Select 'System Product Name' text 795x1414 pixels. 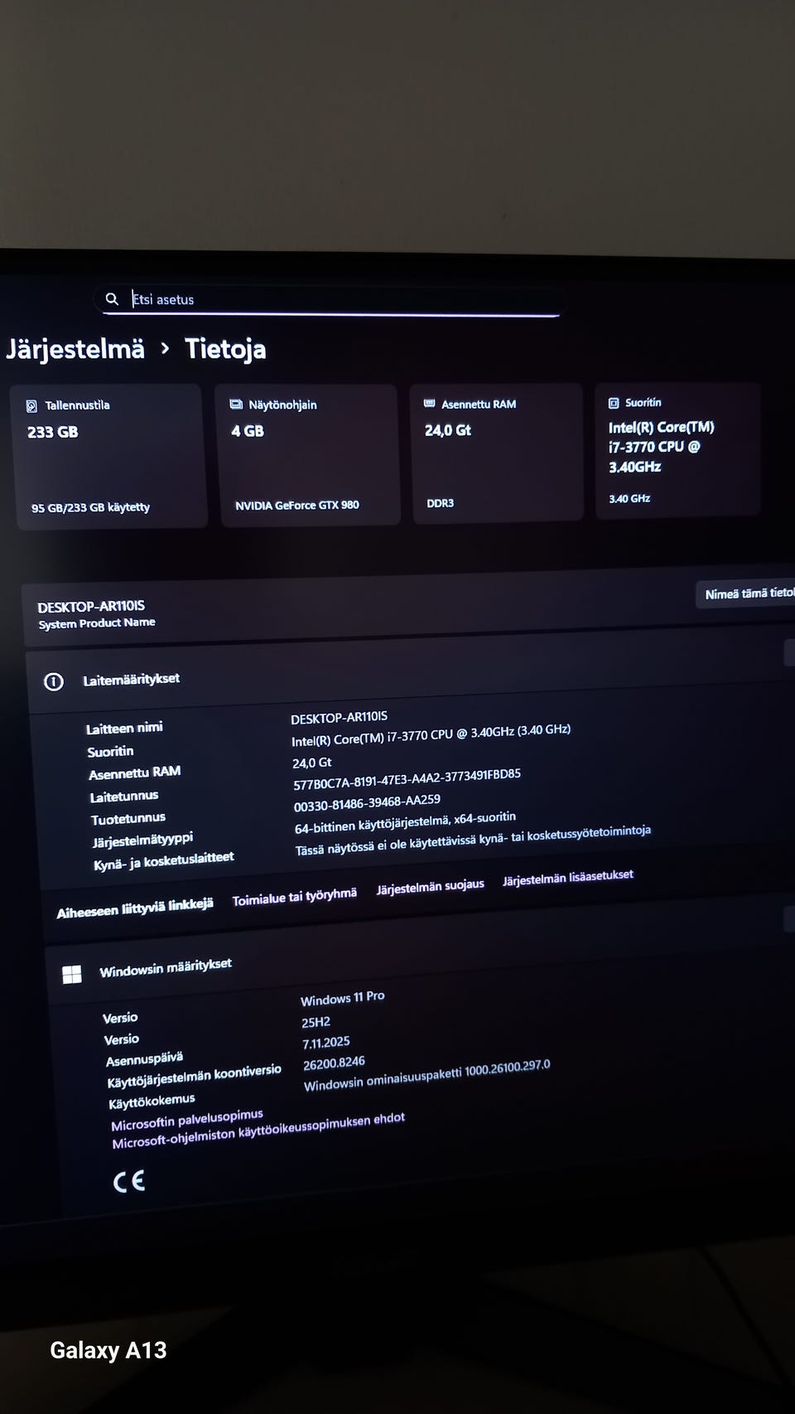97,623
